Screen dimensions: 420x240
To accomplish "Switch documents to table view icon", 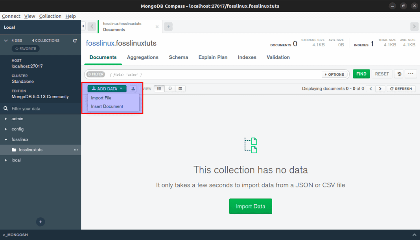I will (180, 88).
